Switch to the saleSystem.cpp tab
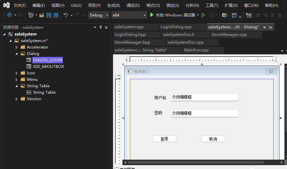This screenshot has height=169, width=287. (136, 27)
